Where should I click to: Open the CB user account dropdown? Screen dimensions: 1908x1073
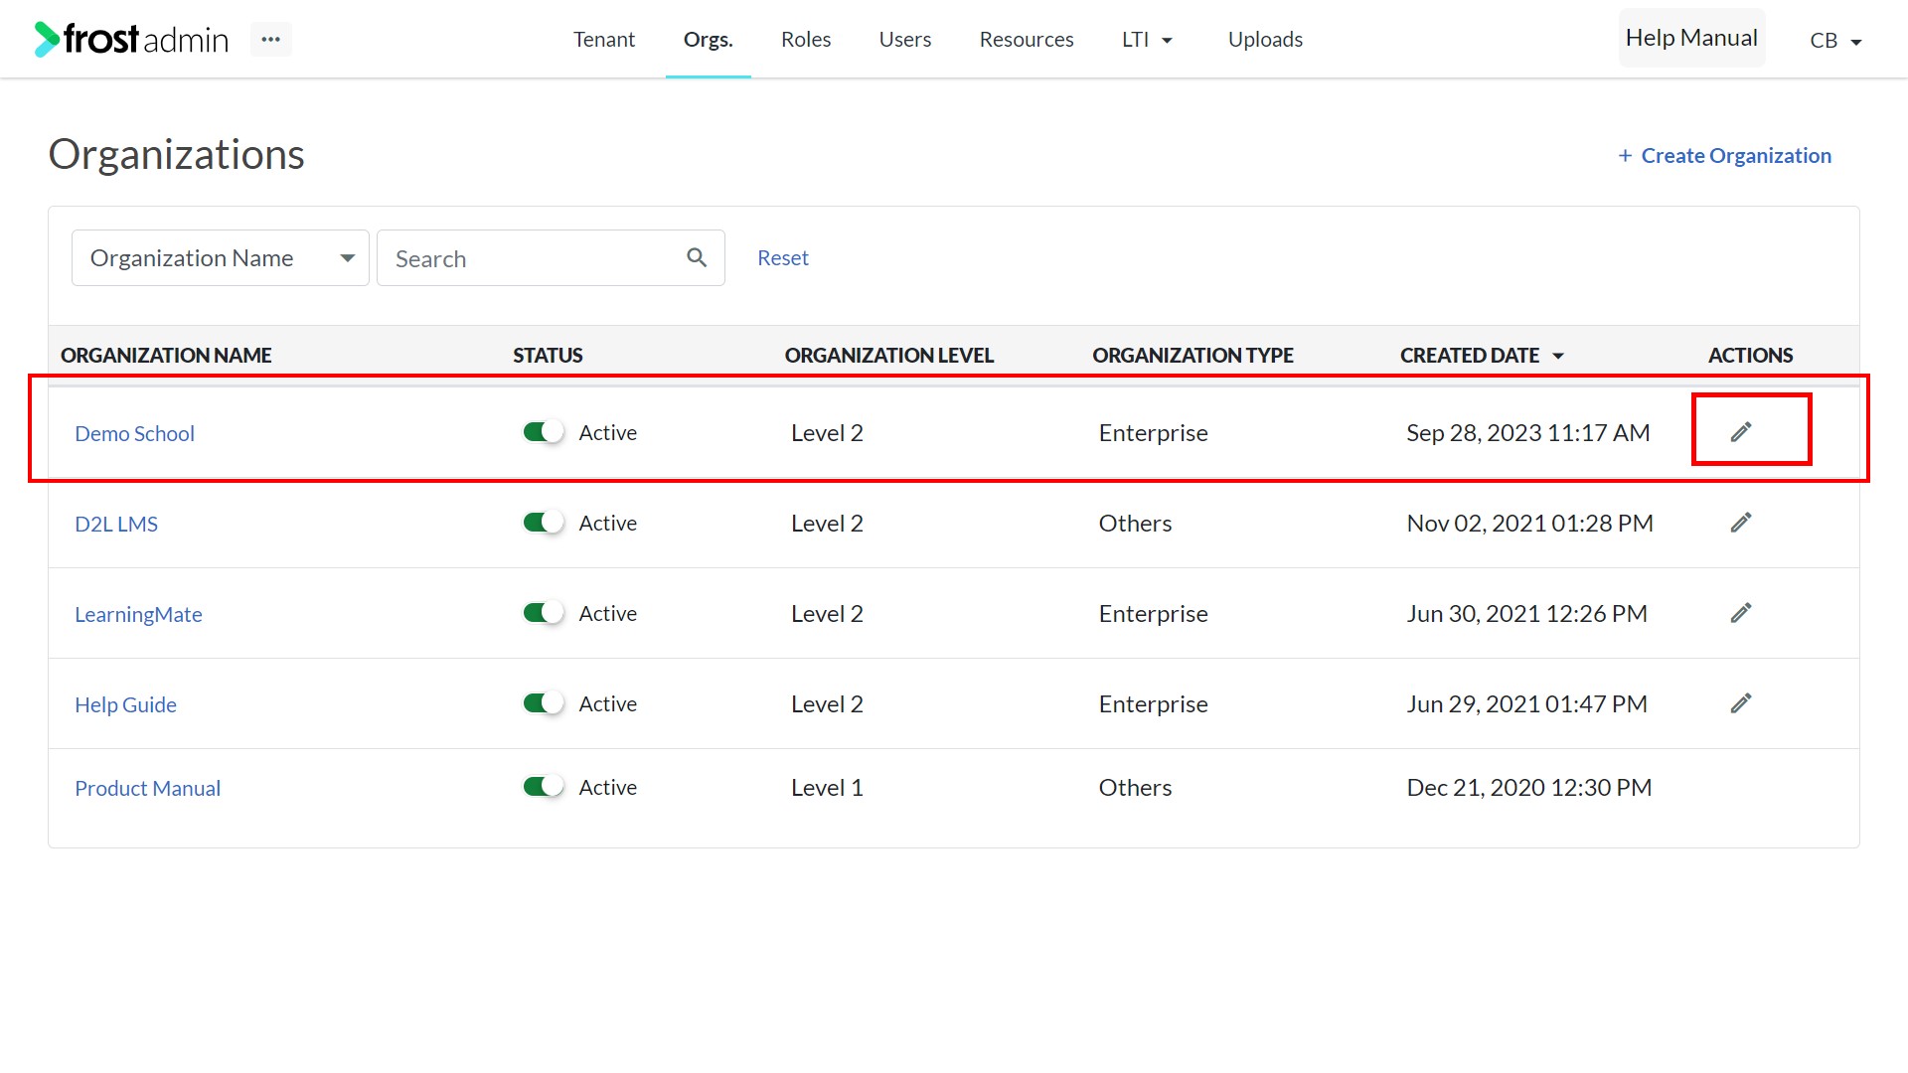tap(1835, 41)
